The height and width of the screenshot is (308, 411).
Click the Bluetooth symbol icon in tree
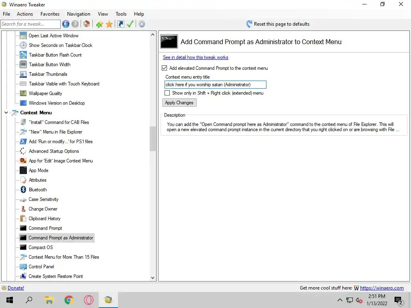point(23,190)
